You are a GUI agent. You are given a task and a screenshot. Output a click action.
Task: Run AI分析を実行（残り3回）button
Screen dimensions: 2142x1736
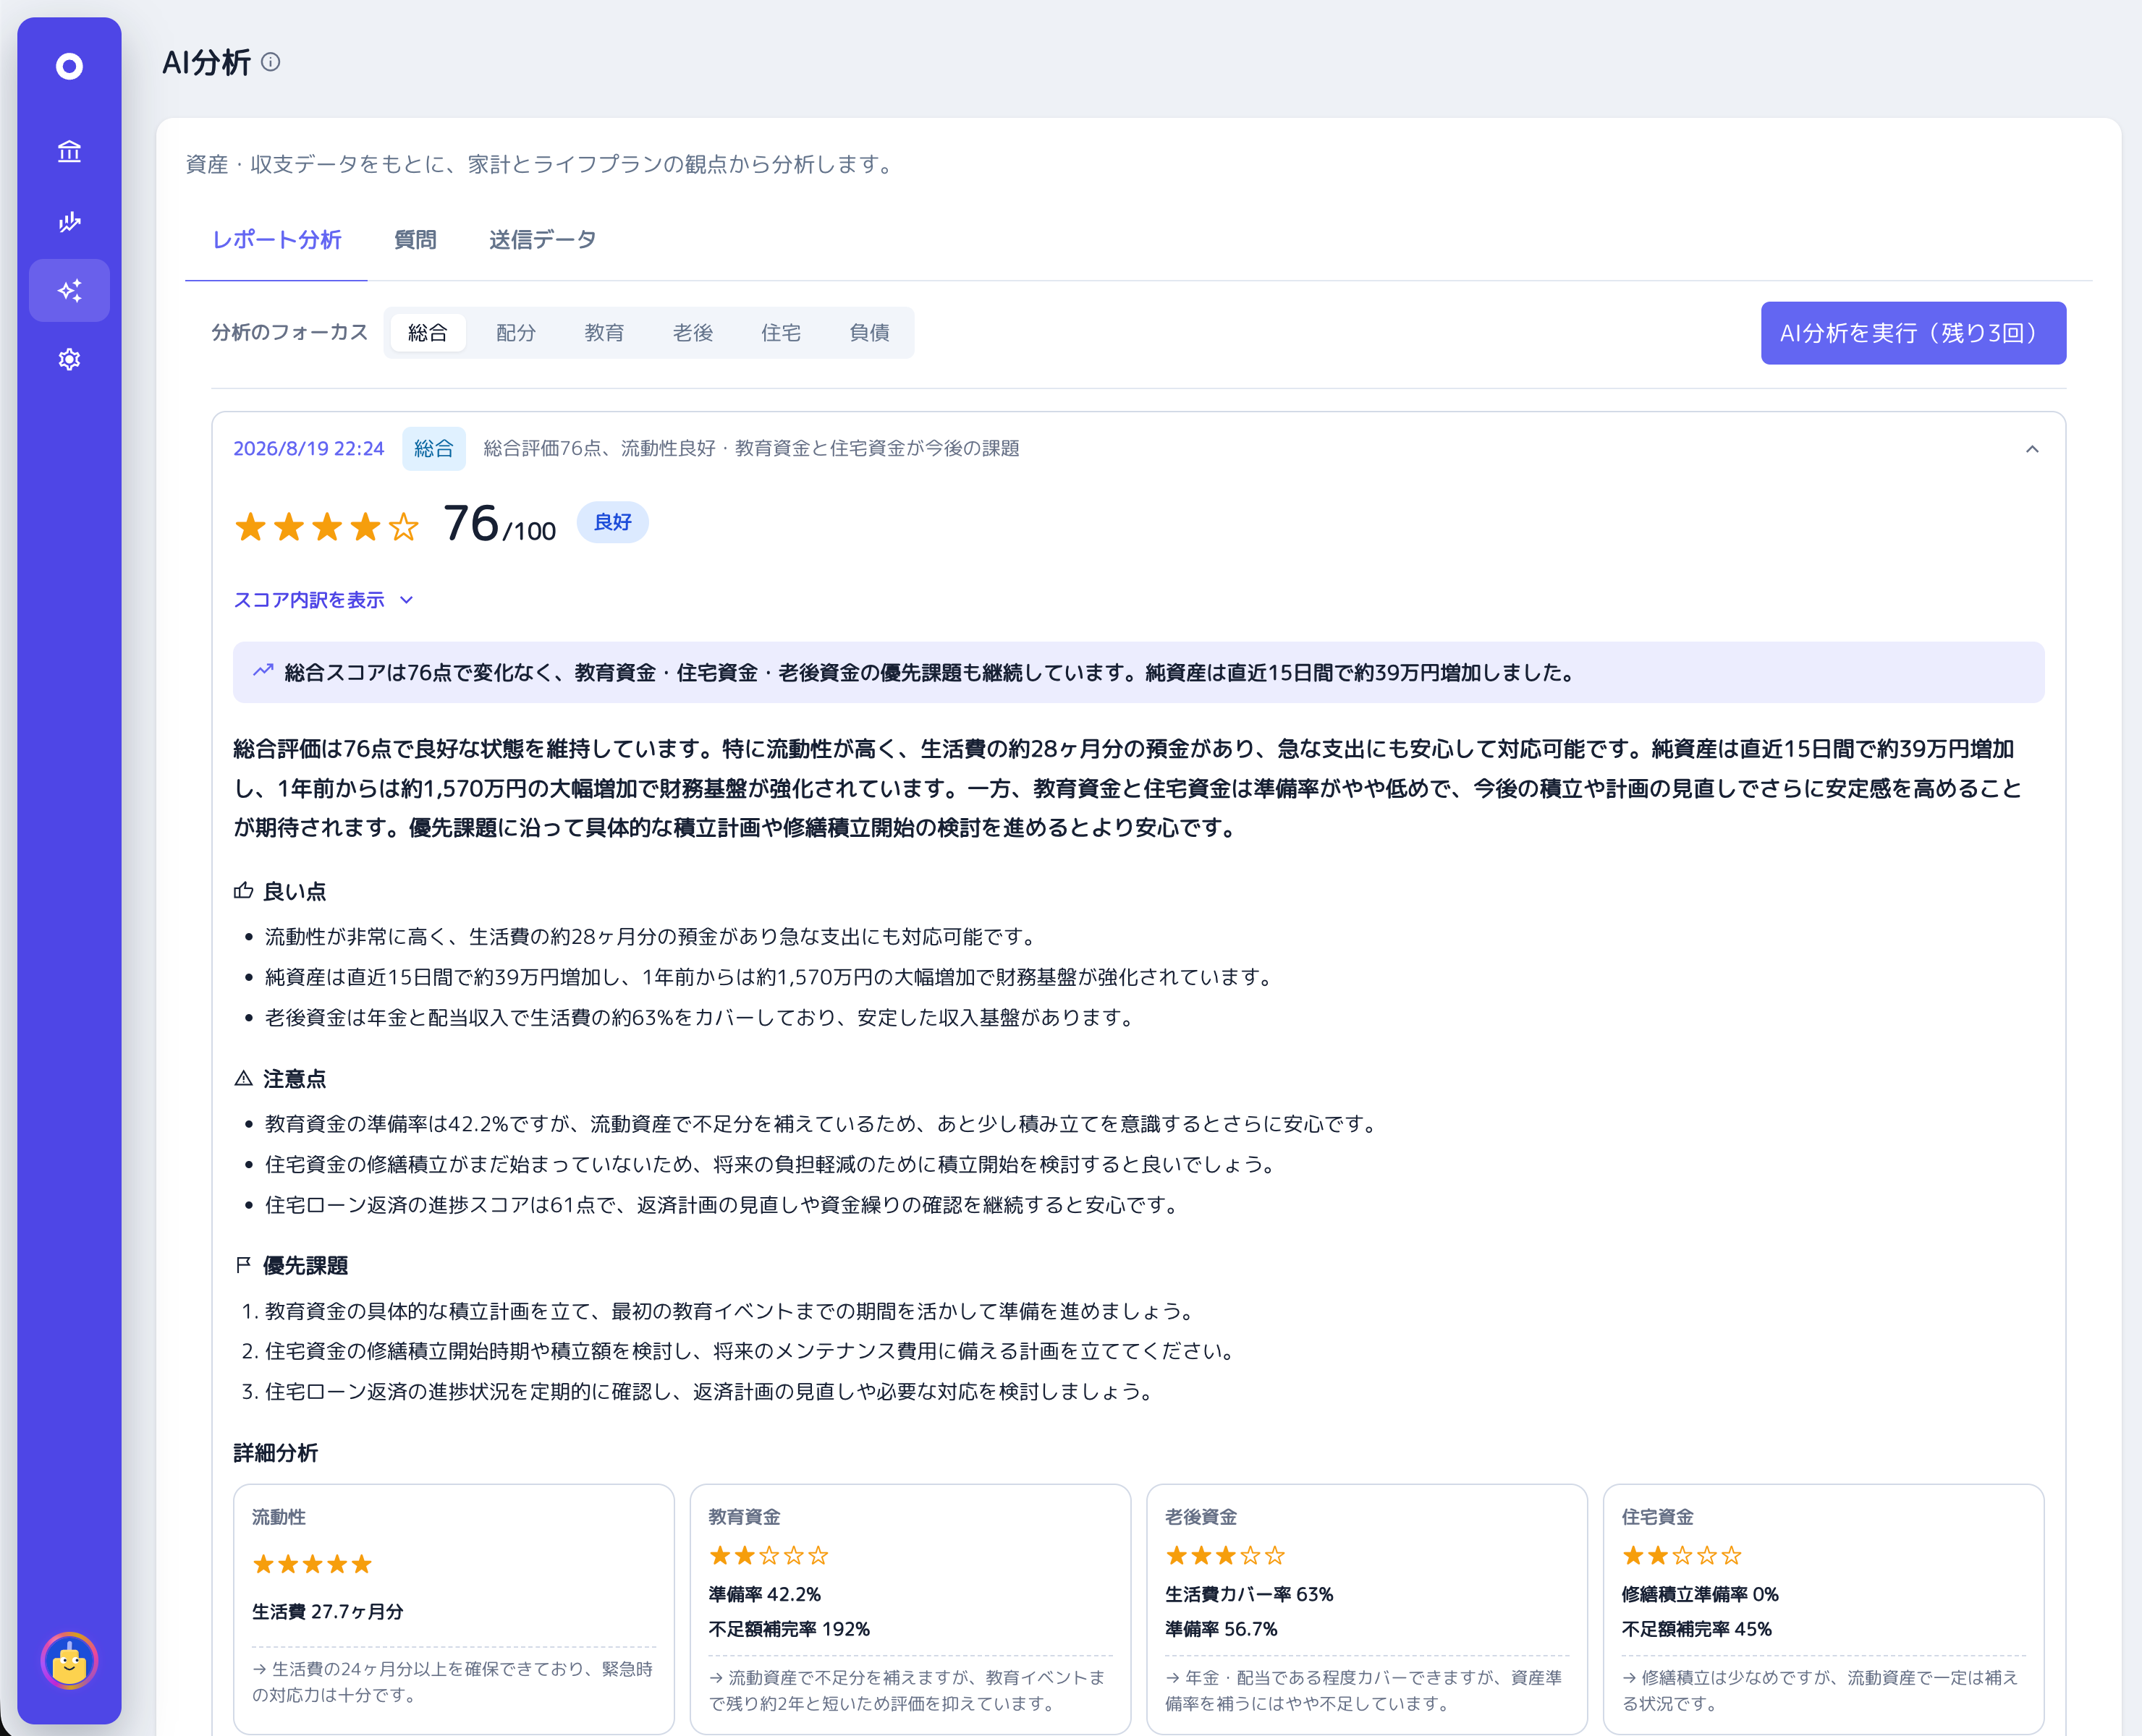(1913, 333)
